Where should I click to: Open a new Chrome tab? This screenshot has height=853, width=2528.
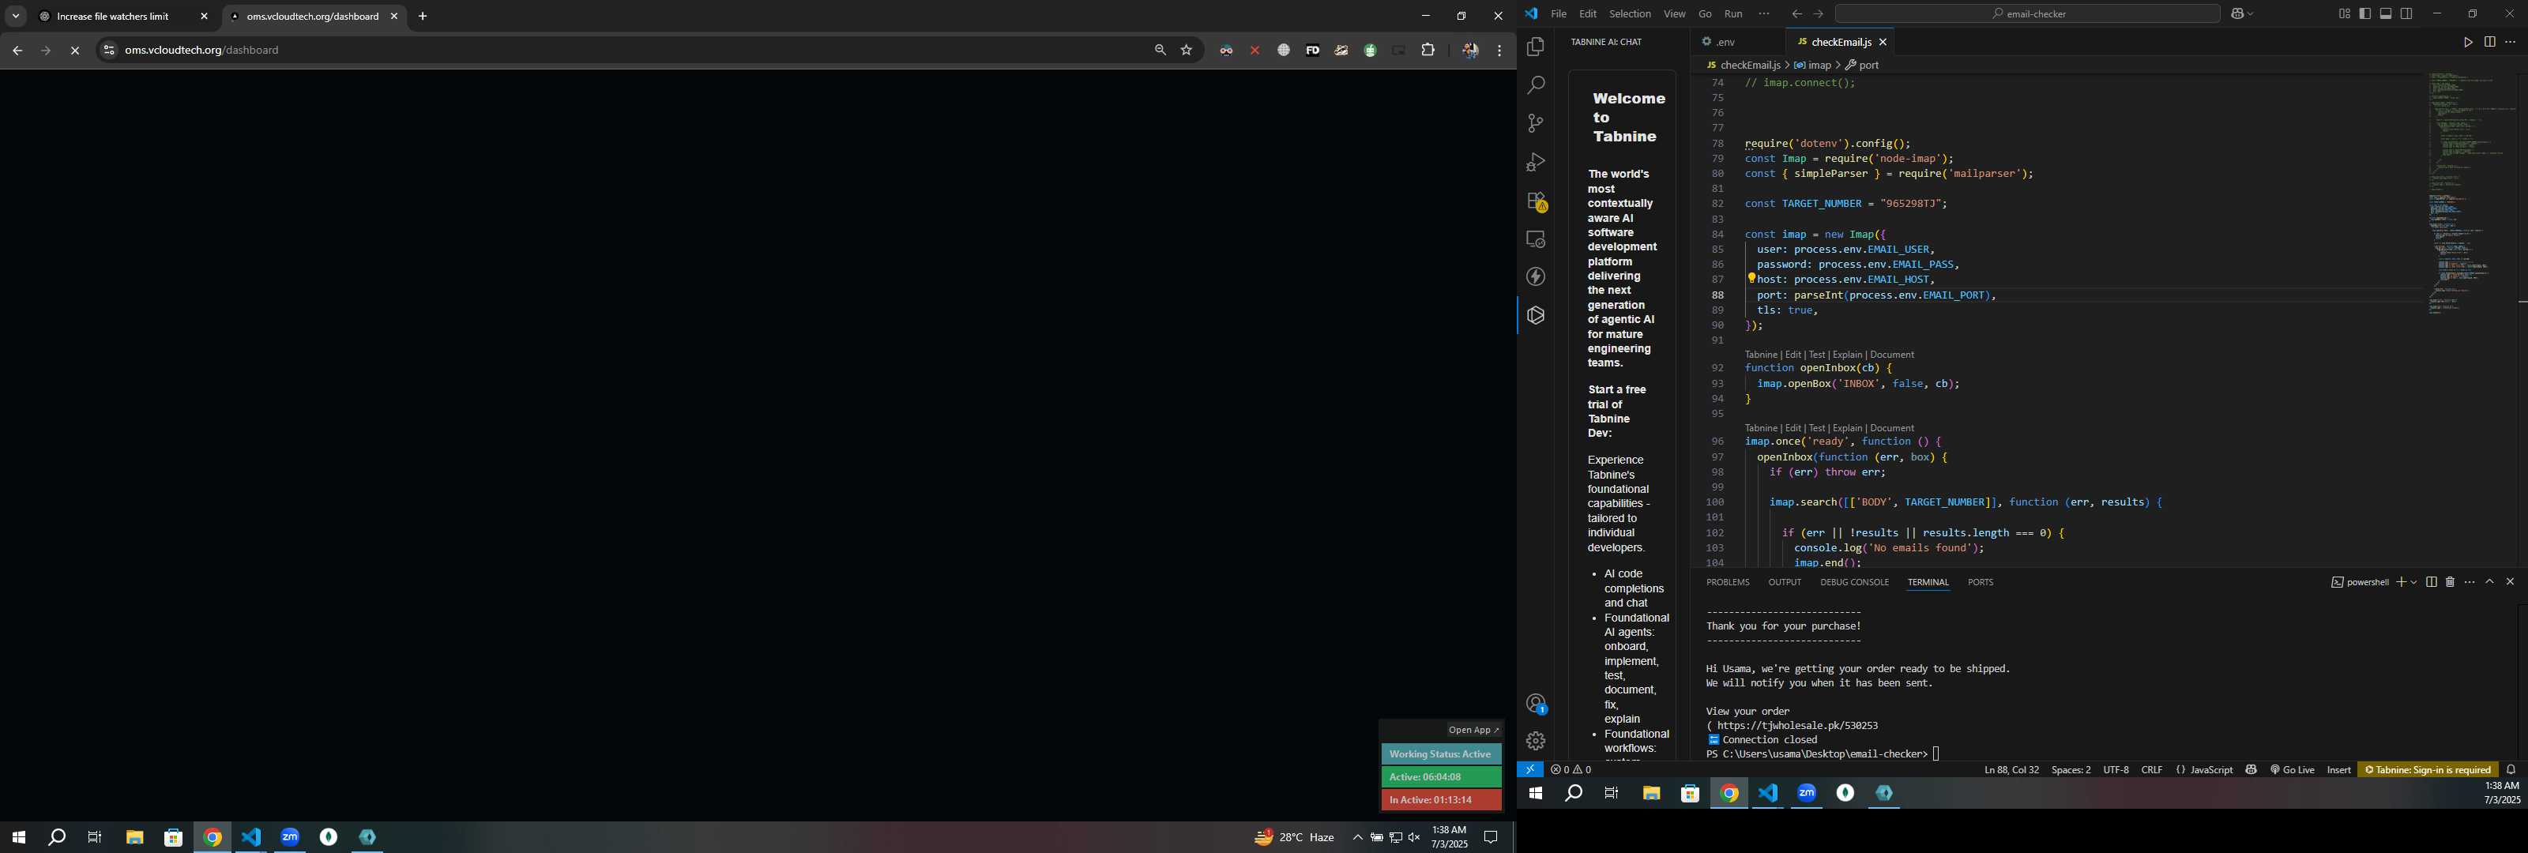(423, 17)
